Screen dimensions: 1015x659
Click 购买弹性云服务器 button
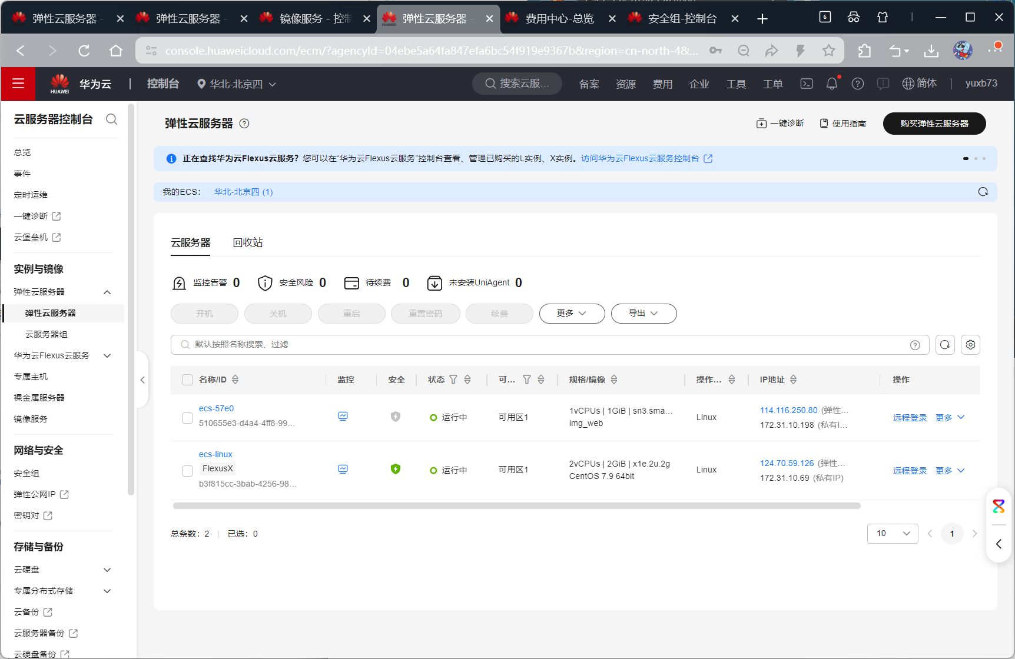point(934,124)
